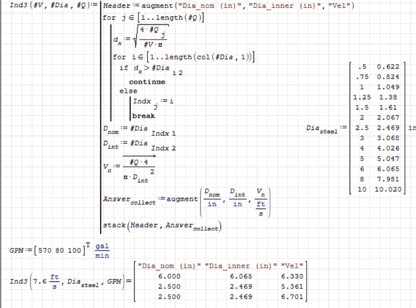Image resolution: width=416 pixels, height=308 pixels.
Task: Click the stack(Header, Answer_collect) line
Action: (x=163, y=226)
